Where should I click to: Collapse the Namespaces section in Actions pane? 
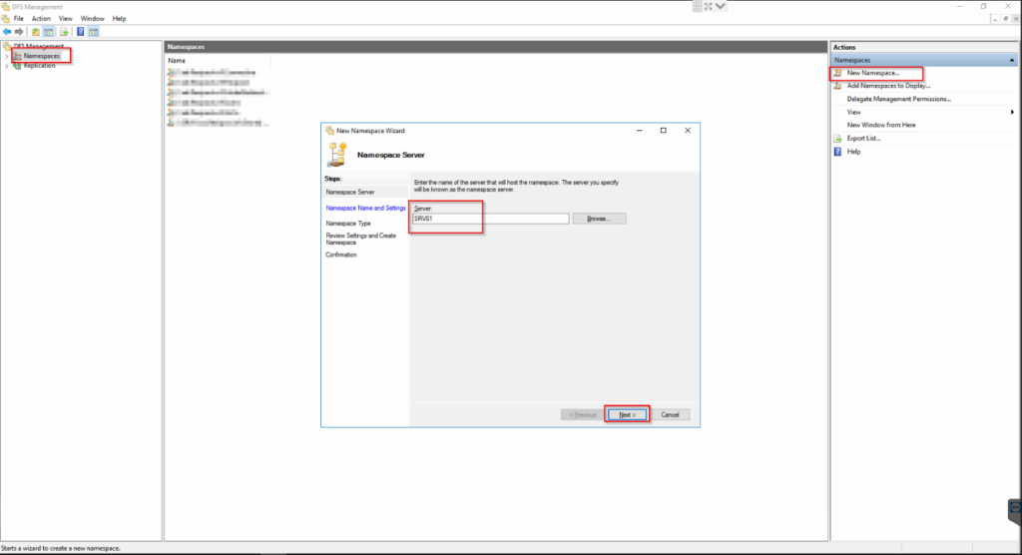1011,60
